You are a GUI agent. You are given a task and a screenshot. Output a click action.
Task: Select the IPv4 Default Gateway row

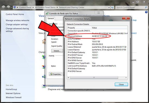(x=97, y=52)
